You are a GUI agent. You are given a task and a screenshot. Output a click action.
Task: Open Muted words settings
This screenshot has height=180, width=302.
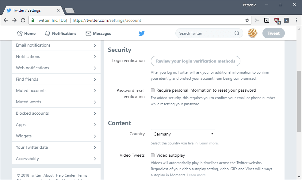pyautogui.click(x=56, y=102)
